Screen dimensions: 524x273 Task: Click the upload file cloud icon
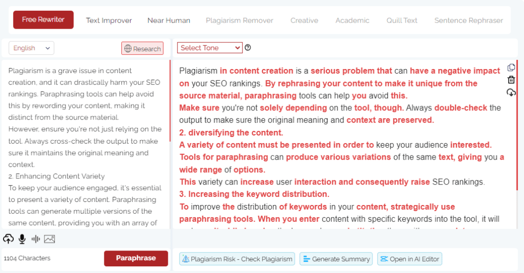pos(8,239)
